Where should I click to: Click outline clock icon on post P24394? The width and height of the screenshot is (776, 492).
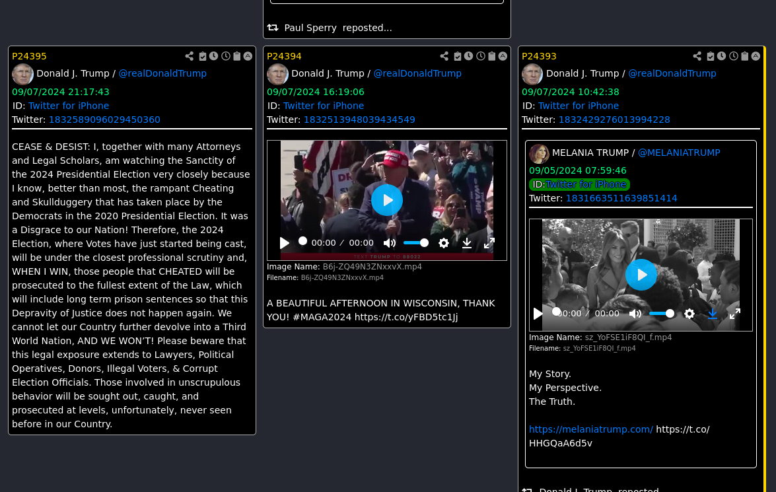click(481, 56)
